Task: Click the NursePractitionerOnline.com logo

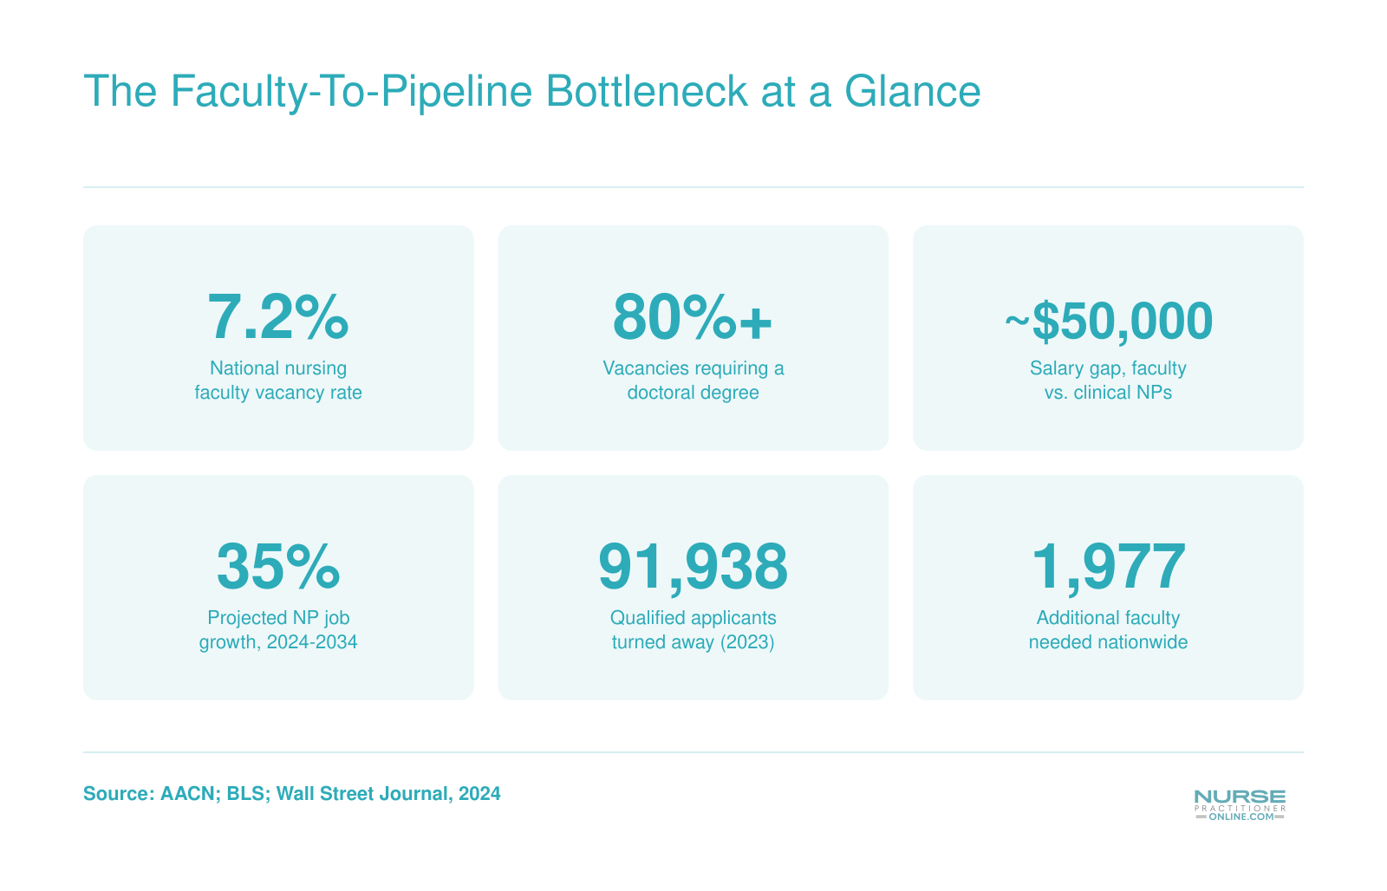Action: [1240, 805]
